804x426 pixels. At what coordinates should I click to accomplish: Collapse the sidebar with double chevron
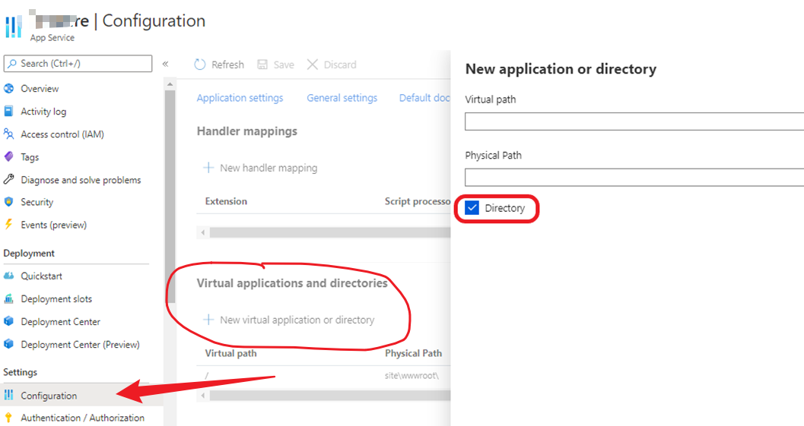[165, 65]
